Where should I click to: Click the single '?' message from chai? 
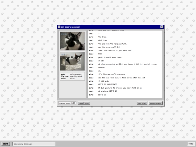click(99, 33)
